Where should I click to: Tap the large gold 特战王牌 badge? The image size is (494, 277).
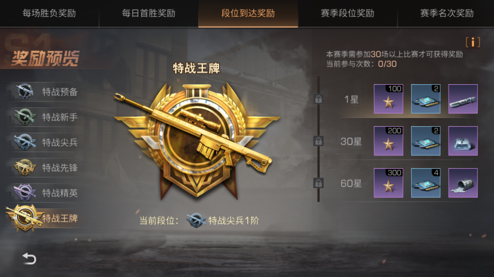click(x=197, y=141)
